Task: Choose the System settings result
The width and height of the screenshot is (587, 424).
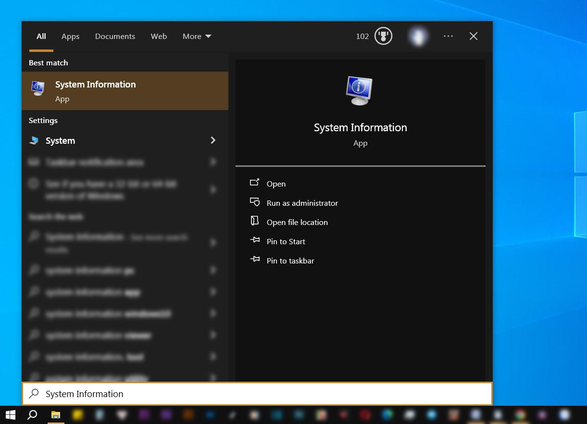Action: pyautogui.click(x=60, y=141)
